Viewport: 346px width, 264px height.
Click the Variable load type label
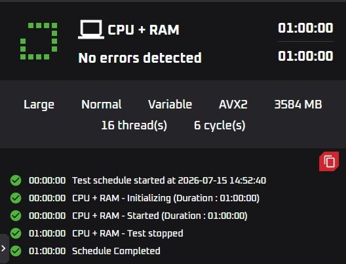click(x=170, y=105)
